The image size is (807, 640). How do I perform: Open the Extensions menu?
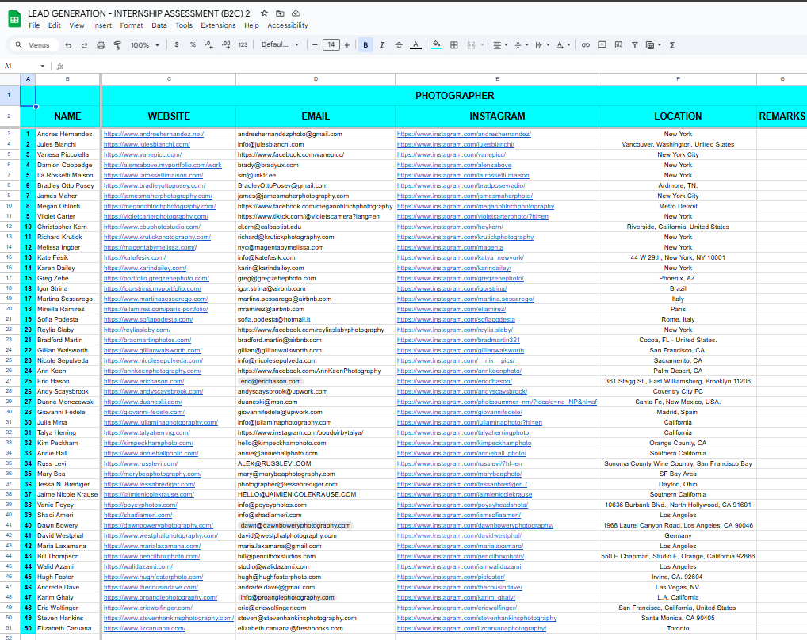(218, 25)
